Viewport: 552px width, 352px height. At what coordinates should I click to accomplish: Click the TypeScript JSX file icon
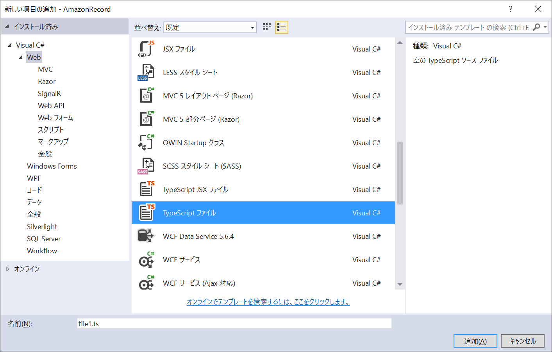click(146, 189)
